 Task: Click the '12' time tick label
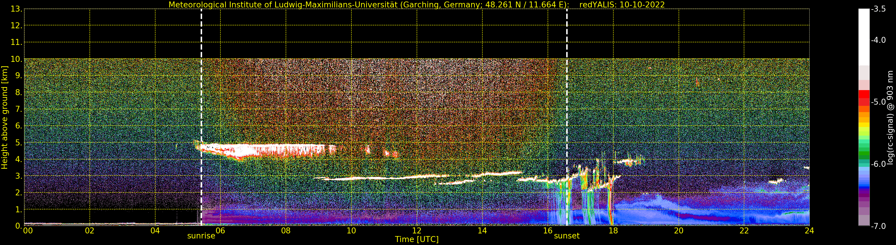(x=417, y=231)
